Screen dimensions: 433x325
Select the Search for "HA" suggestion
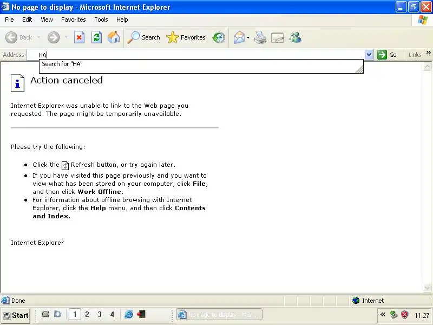[x=201, y=64]
